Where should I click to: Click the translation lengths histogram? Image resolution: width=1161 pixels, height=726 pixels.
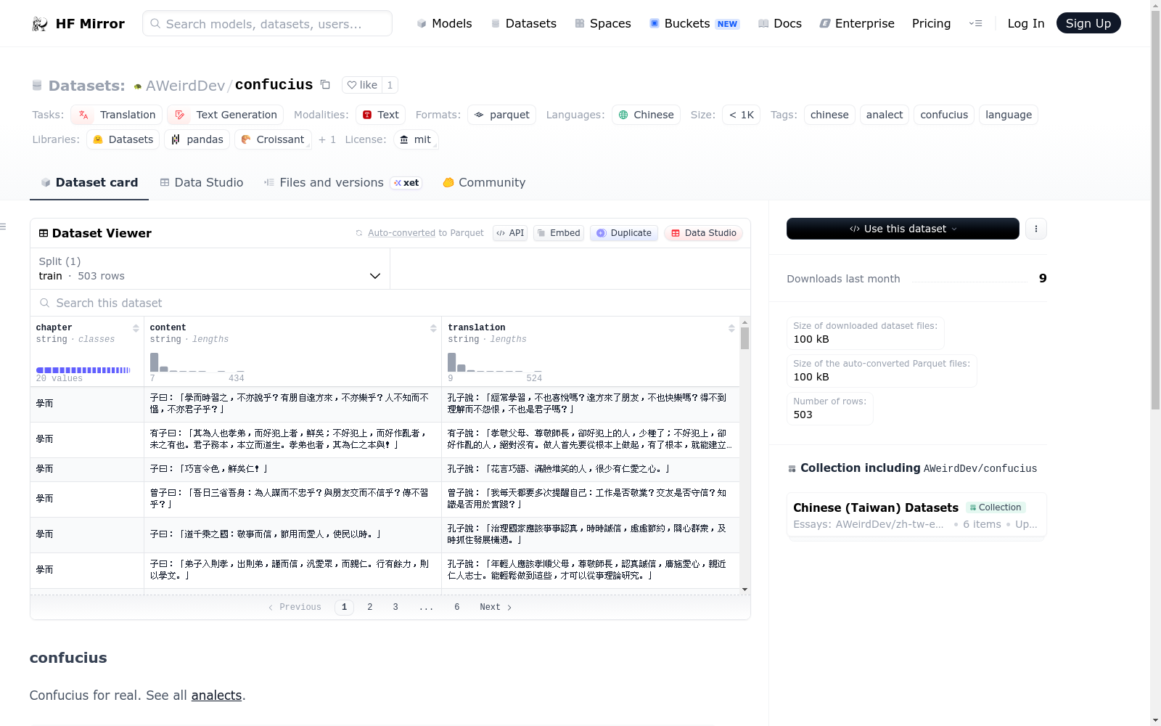click(x=495, y=362)
